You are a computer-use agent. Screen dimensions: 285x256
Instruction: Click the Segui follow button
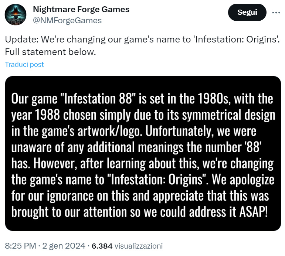point(247,12)
